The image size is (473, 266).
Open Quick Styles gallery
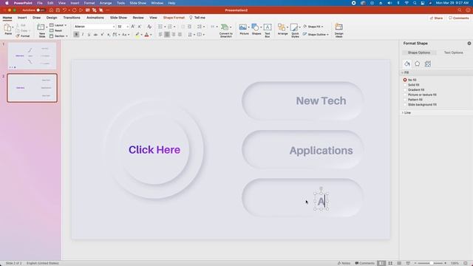[295, 30]
